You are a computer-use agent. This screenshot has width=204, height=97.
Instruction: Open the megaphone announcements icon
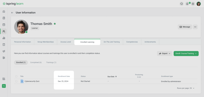pos(4,51)
